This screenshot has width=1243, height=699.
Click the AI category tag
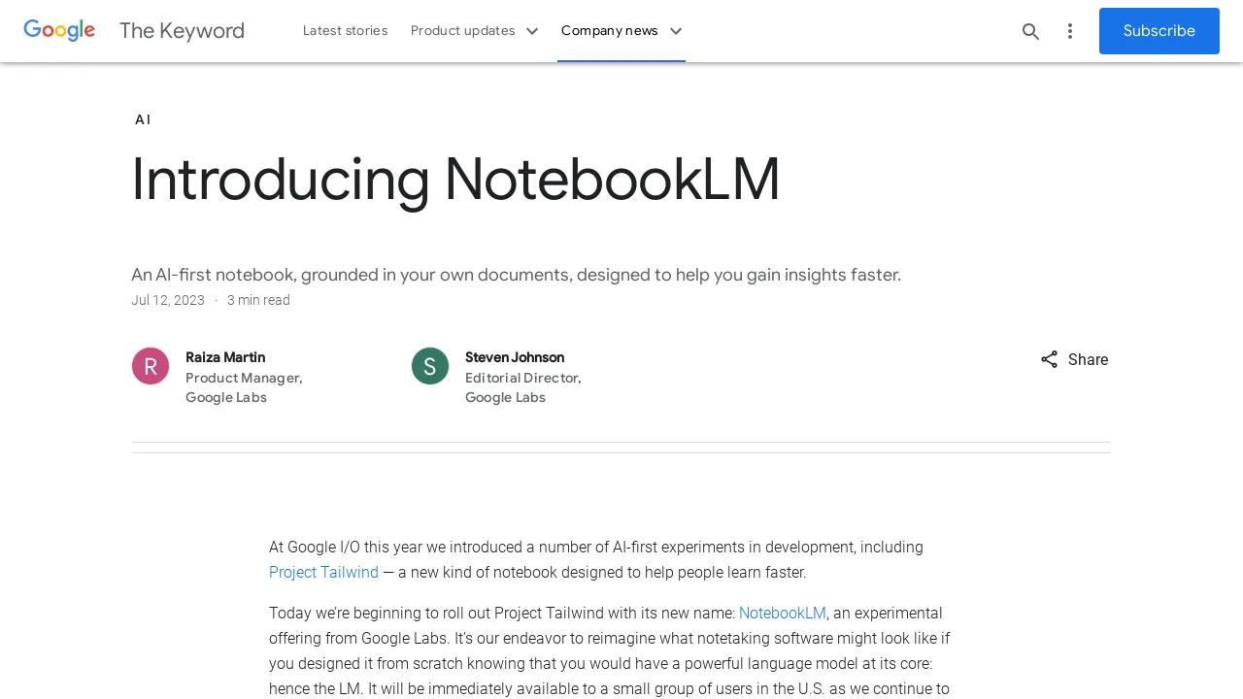tap(143, 119)
